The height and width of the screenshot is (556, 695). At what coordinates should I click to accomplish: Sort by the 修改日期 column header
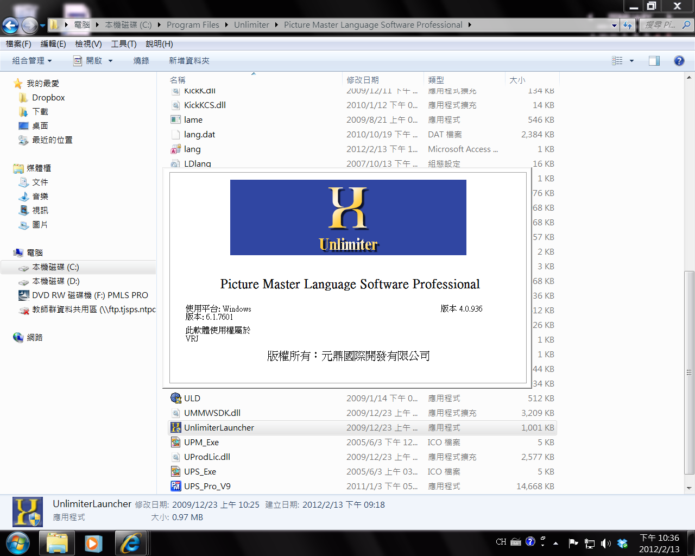tap(383, 80)
